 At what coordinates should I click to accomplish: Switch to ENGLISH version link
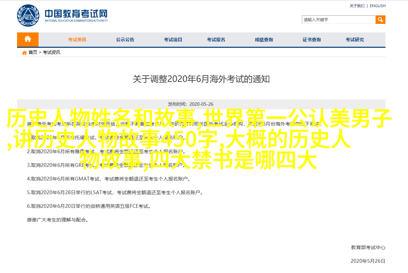(x=378, y=6)
